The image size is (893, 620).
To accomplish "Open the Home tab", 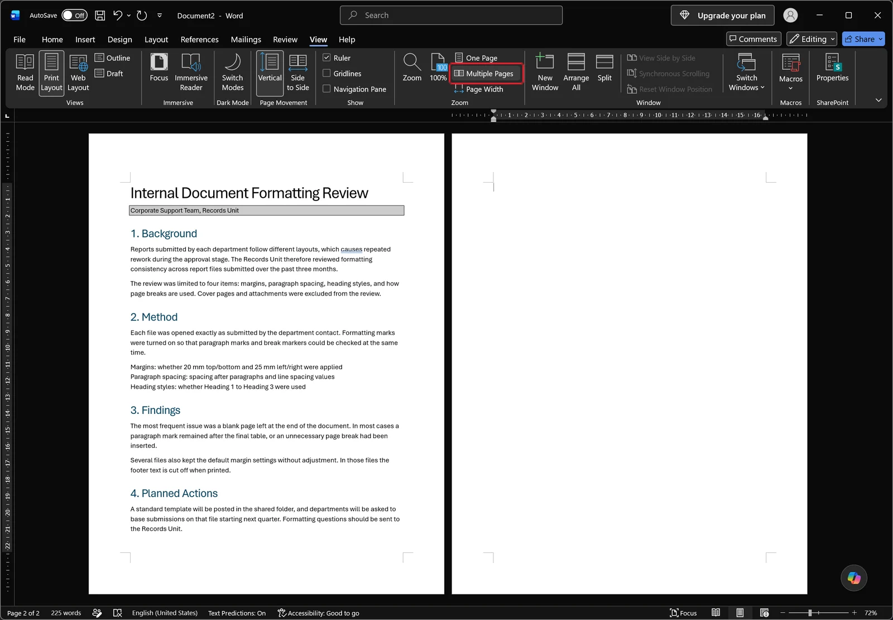I will pos(52,40).
